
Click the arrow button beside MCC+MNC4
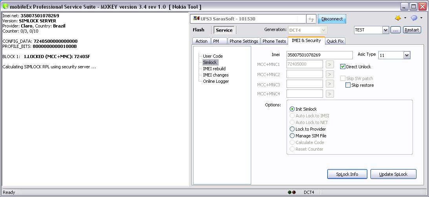(330, 94)
